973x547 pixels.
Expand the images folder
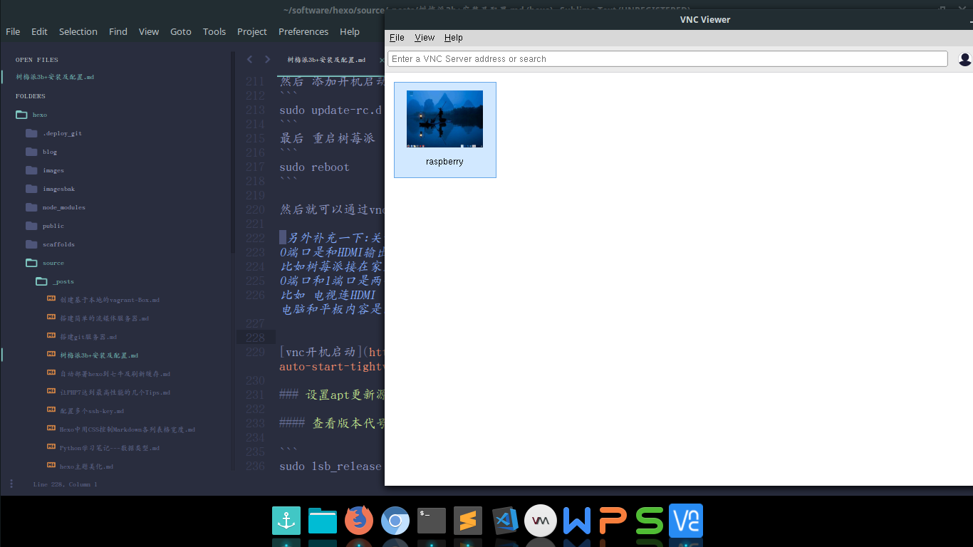pyautogui.click(x=31, y=170)
